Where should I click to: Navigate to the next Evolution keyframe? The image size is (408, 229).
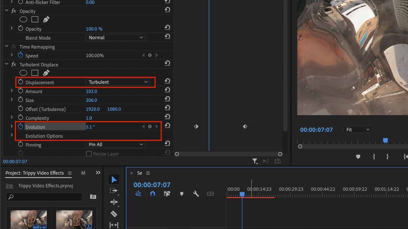click(x=157, y=126)
